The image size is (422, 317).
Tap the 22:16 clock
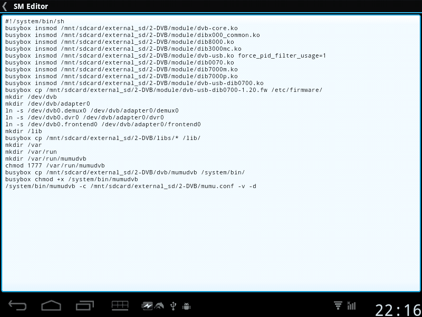(398, 310)
